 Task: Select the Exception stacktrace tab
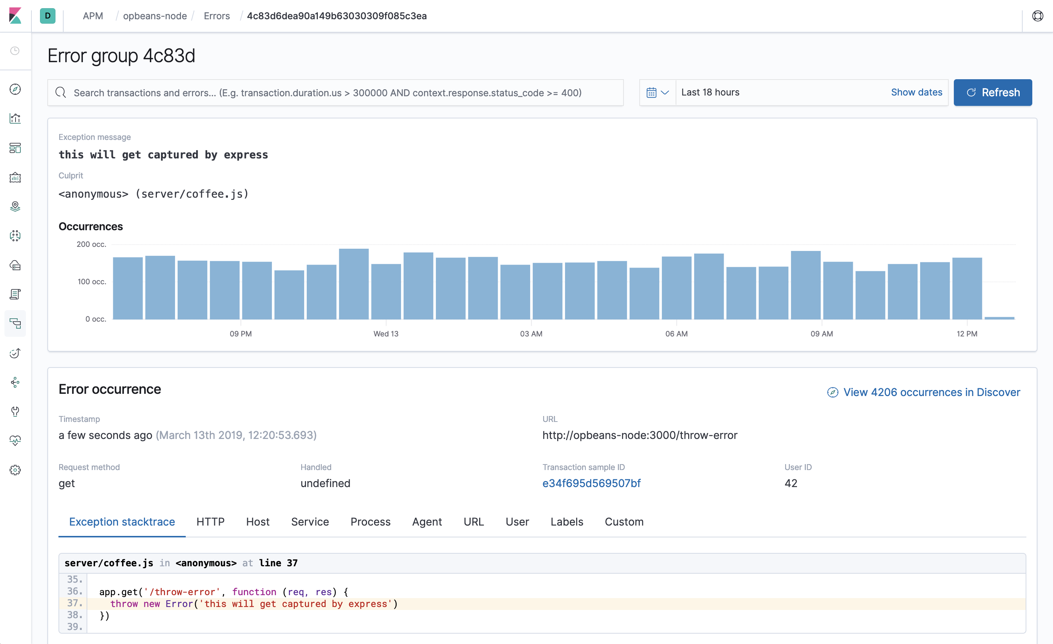(121, 522)
